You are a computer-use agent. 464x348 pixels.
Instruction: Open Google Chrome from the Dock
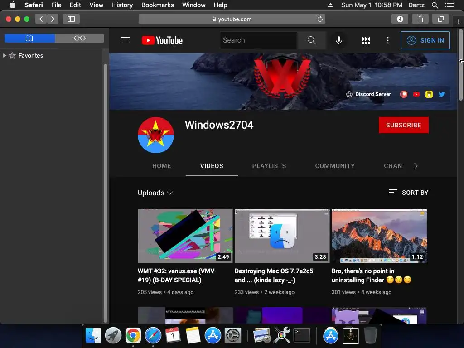tap(133, 336)
